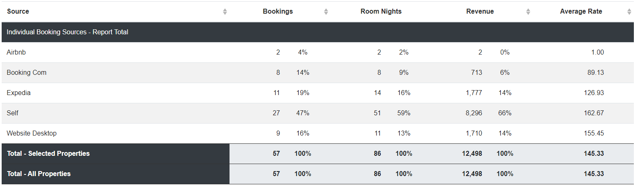638x193 pixels.
Task: Click the Bookings header label
Action: [278, 12]
